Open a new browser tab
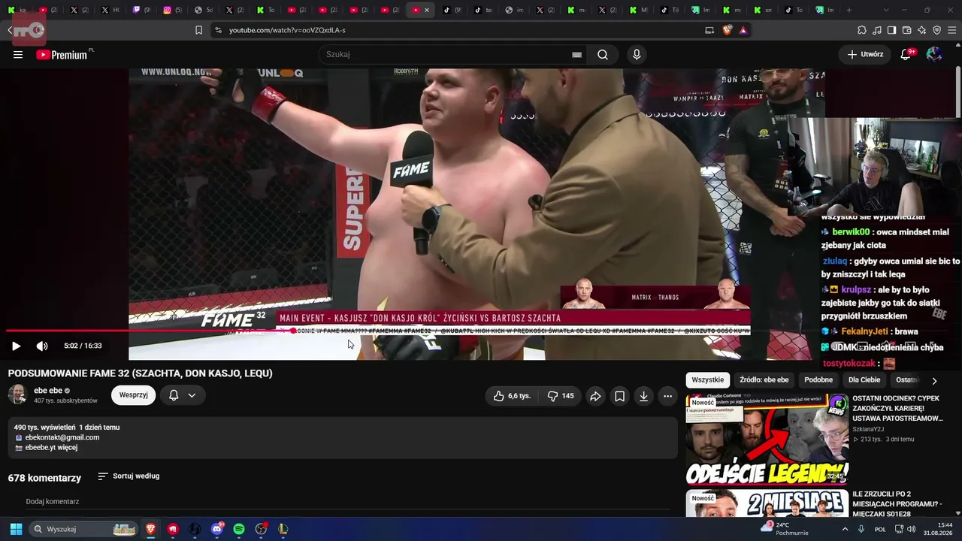 pyautogui.click(x=849, y=10)
